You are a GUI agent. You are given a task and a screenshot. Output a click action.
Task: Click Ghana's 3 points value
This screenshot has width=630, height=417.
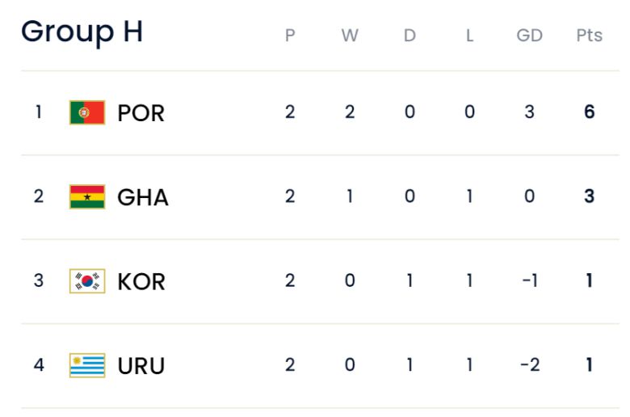tap(589, 196)
